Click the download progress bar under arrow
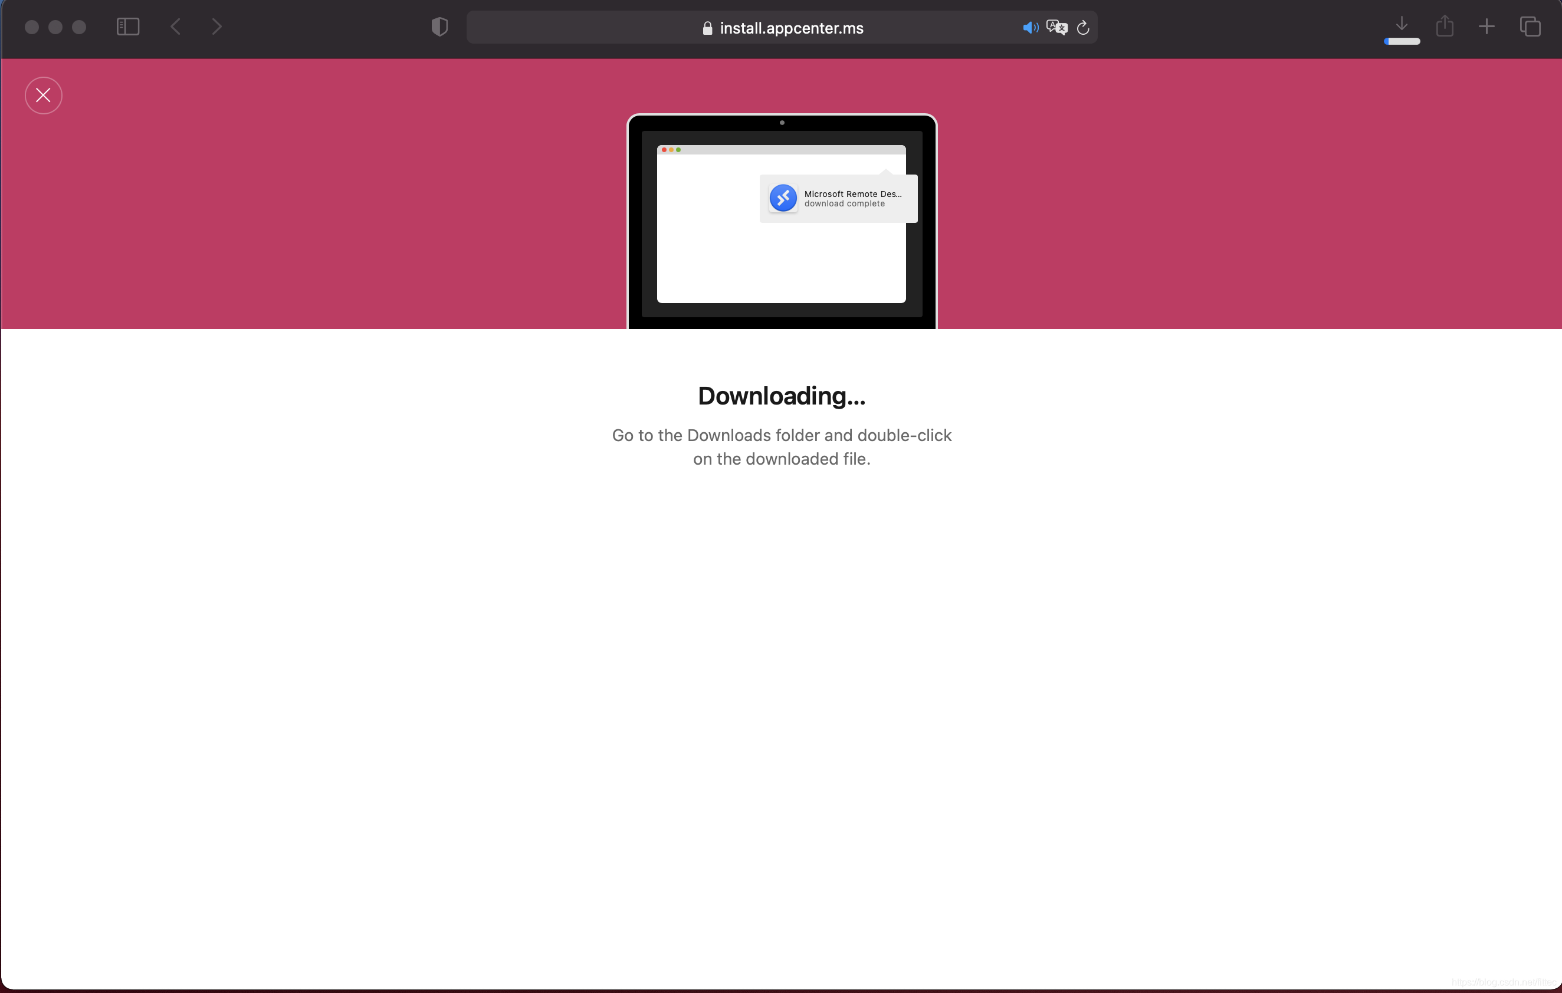The width and height of the screenshot is (1562, 993). pos(1402,41)
